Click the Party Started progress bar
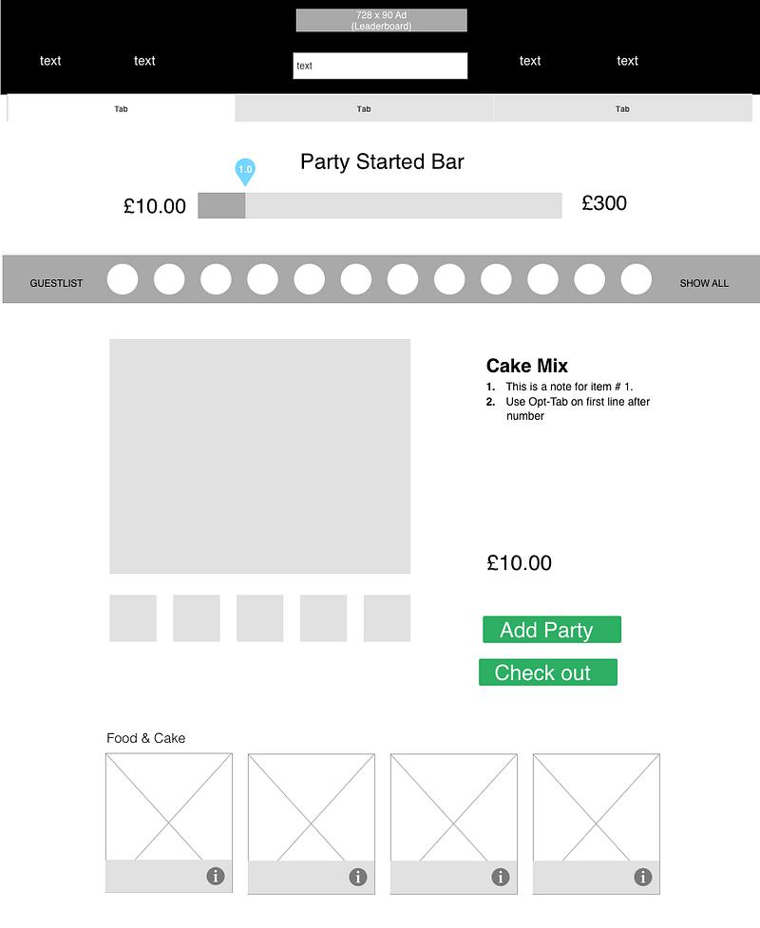The height and width of the screenshot is (928, 760). [380, 205]
